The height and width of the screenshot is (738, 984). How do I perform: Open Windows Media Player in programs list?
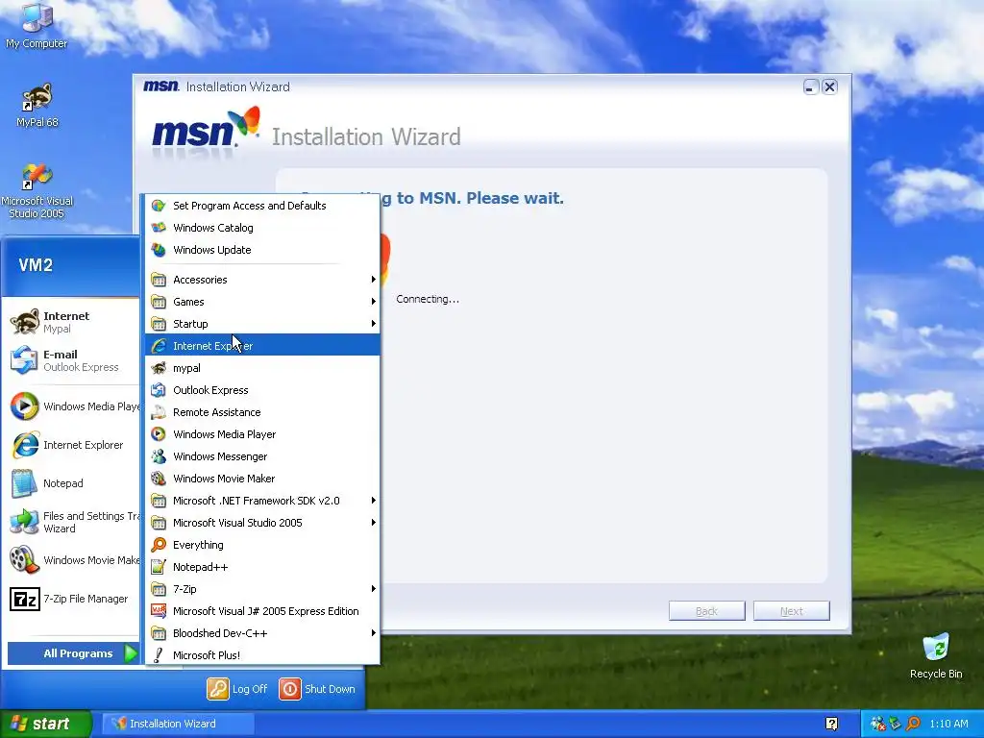(x=262, y=434)
